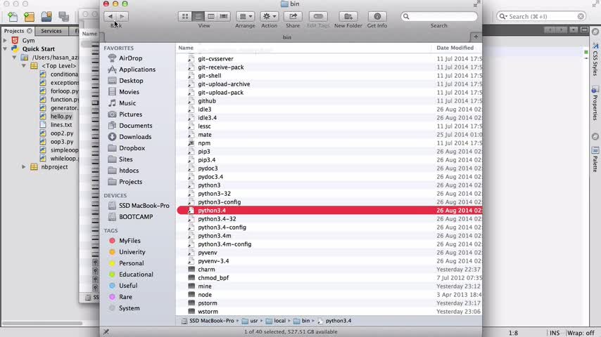Select the pyvenv-3.4 file row

(329, 261)
